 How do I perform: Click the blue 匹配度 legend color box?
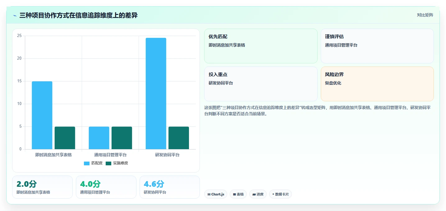click(x=87, y=163)
